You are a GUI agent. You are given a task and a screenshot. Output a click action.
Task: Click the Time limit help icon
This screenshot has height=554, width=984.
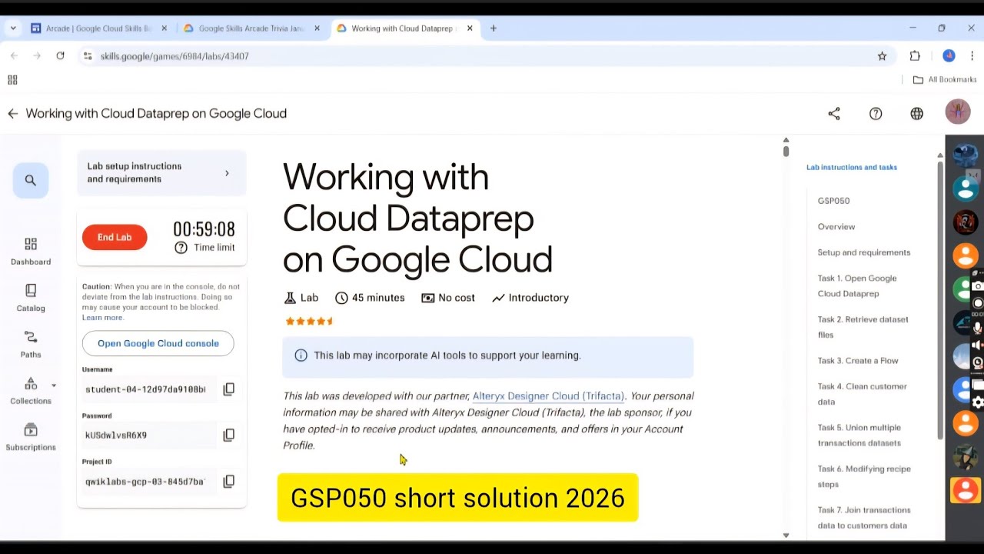(x=181, y=248)
